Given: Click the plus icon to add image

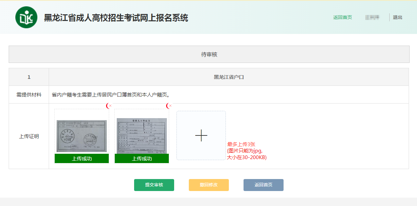Looking at the screenshot, I should tap(201, 135).
